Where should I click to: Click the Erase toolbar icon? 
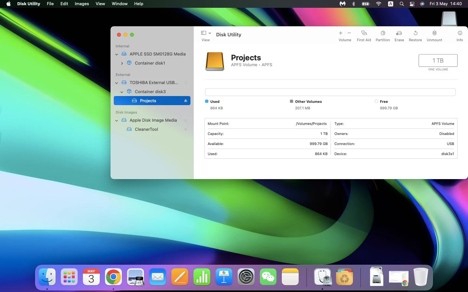point(399,33)
